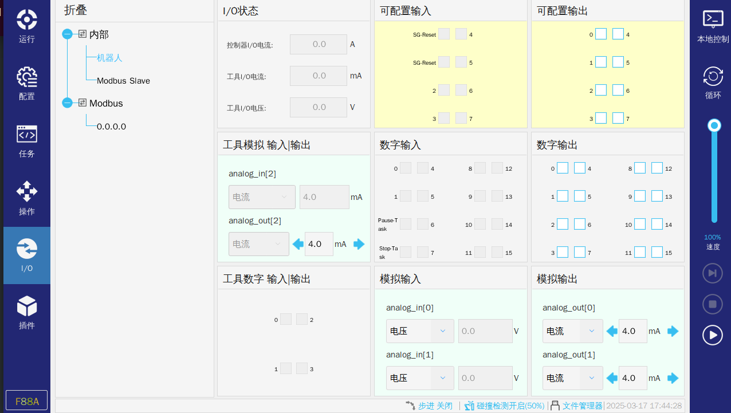Open analog_in[0] 电压 type dropdown
The width and height of the screenshot is (731, 413).
coord(420,331)
